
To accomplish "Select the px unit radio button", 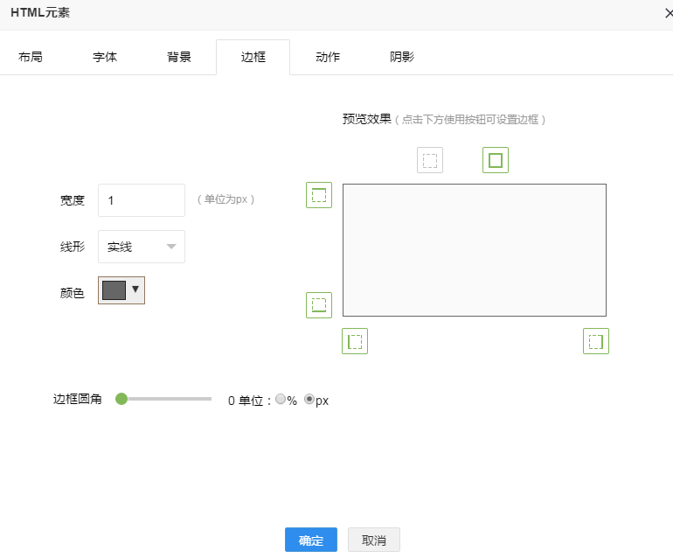I will click(x=309, y=400).
